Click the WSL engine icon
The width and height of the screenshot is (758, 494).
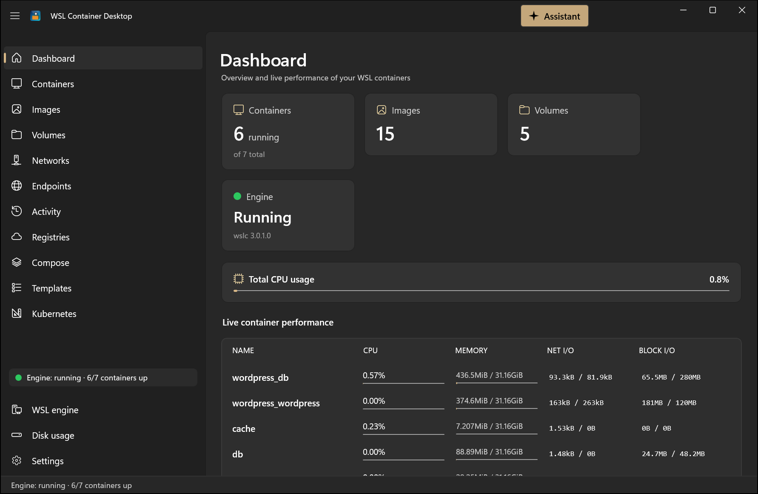click(x=17, y=409)
